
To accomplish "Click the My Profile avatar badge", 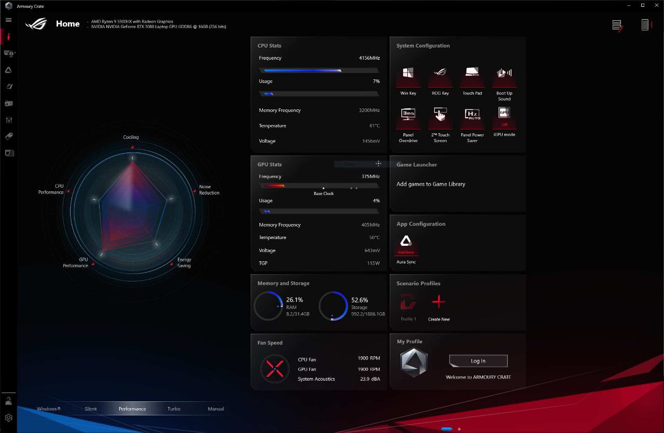I will tap(414, 362).
